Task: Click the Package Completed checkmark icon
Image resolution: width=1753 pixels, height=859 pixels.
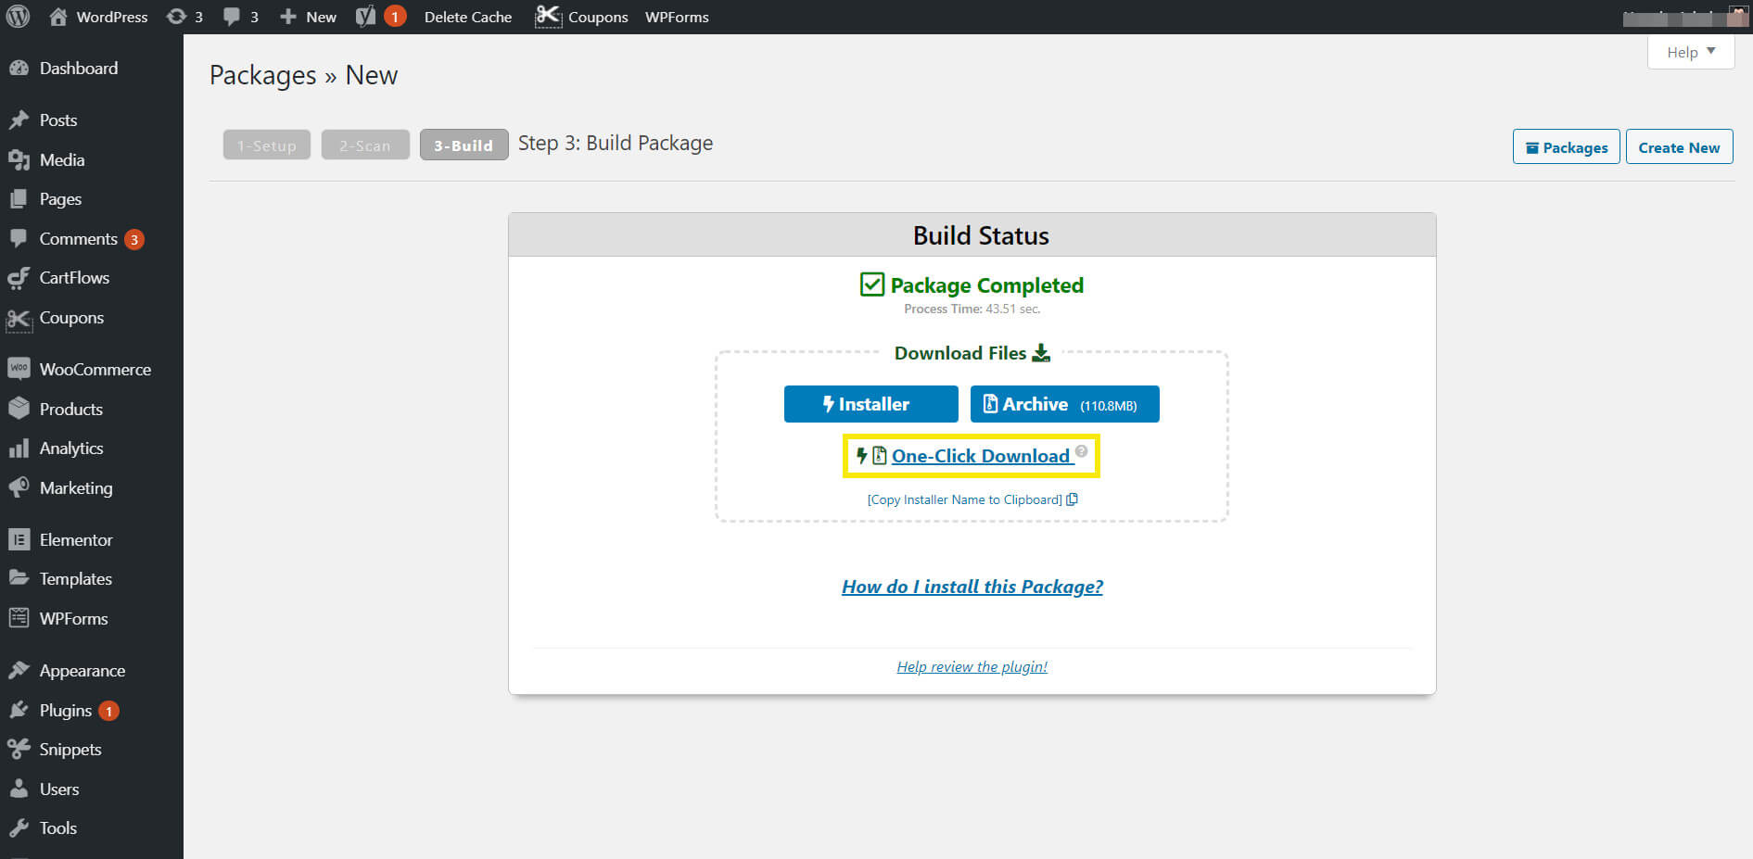Action: pyautogui.click(x=871, y=284)
